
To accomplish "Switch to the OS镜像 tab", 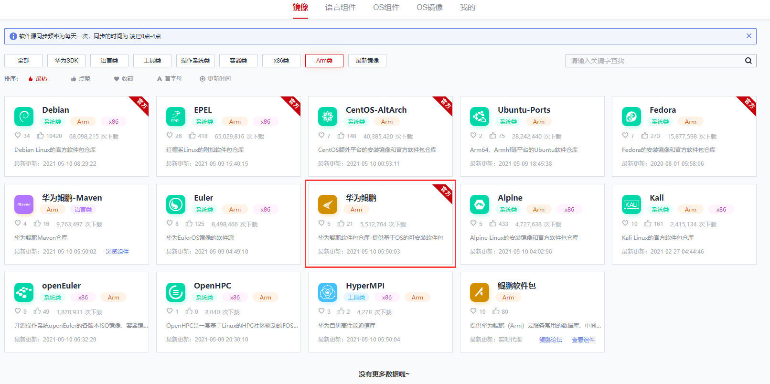I will [x=429, y=8].
